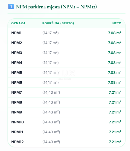Click the NPM7 row label

coord(17,92)
